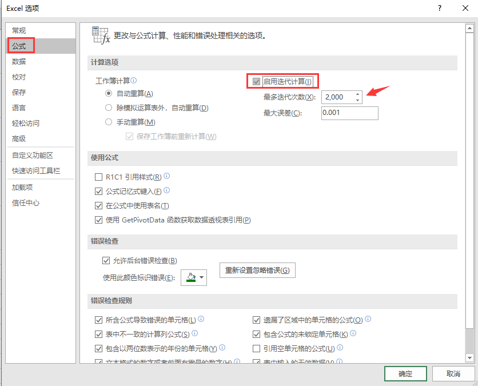Toggle 包含以两位数表示的年份的单元格 checkbox
Image resolution: width=478 pixels, height=386 pixels.
(98, 348)
